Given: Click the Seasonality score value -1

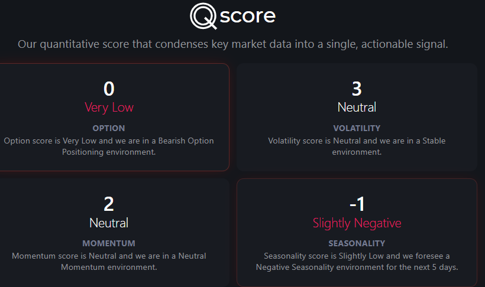Looking at the screenshot, I should (357, 204).
